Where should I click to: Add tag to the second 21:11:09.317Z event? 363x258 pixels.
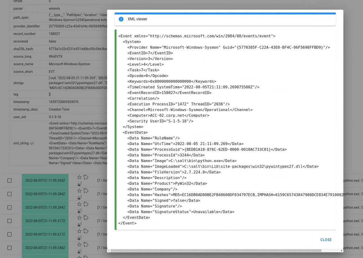86,231
